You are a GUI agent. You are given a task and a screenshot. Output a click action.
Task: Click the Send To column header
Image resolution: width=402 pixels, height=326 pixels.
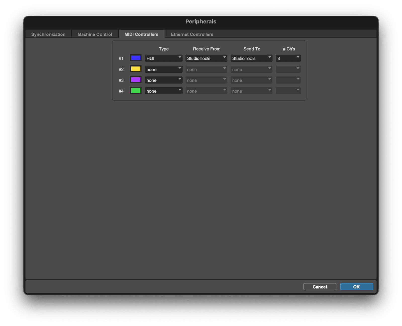coord(252,49)
